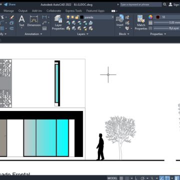Screen dimensions: 180x180
Task: Switch to the Add-ins tab
Action: pyautogui.click(x=37, y=11)
